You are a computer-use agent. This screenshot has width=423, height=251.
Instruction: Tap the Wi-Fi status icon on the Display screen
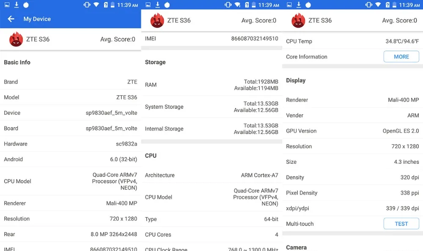pyautogui.click(x=378, y=5)
